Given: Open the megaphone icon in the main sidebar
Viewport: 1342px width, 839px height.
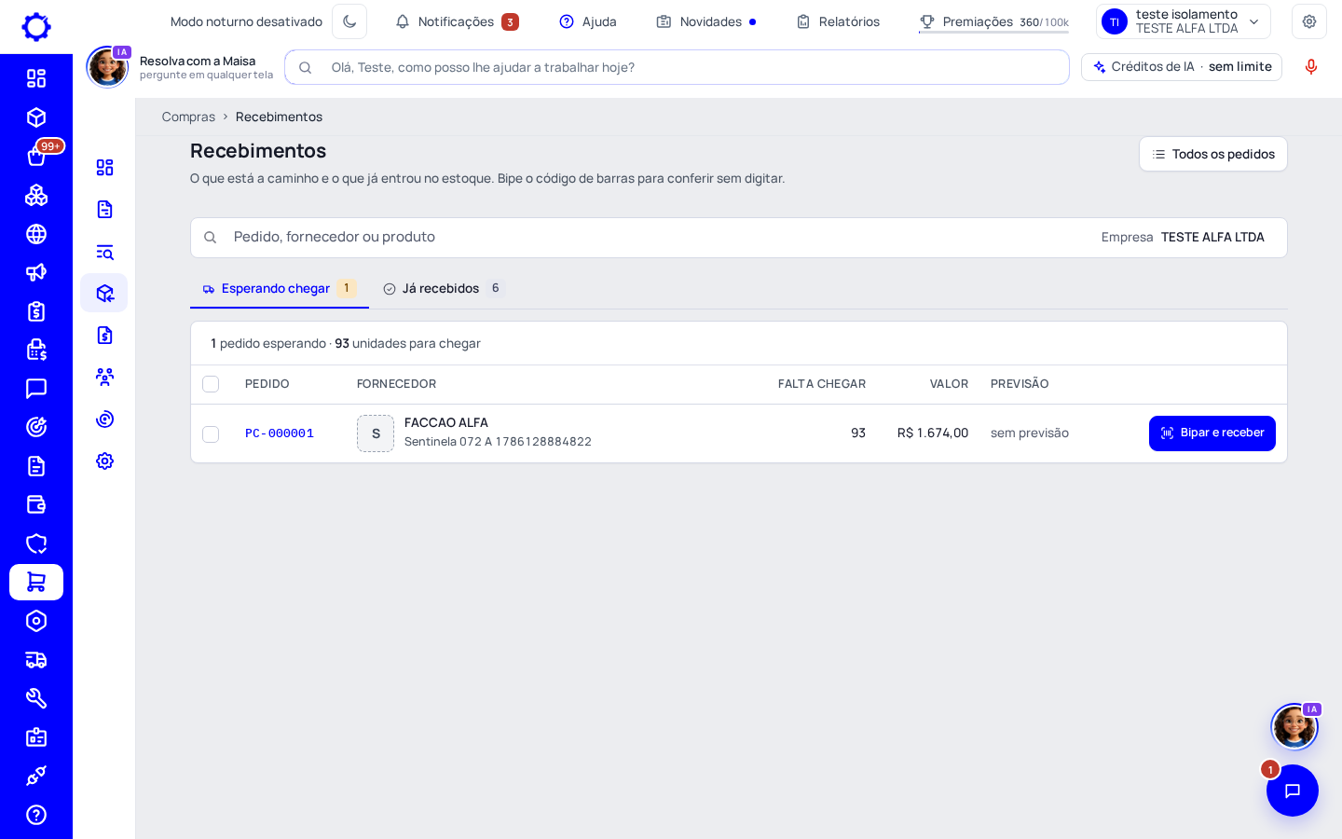Looking at the screenshot, I should click(36, 272).
